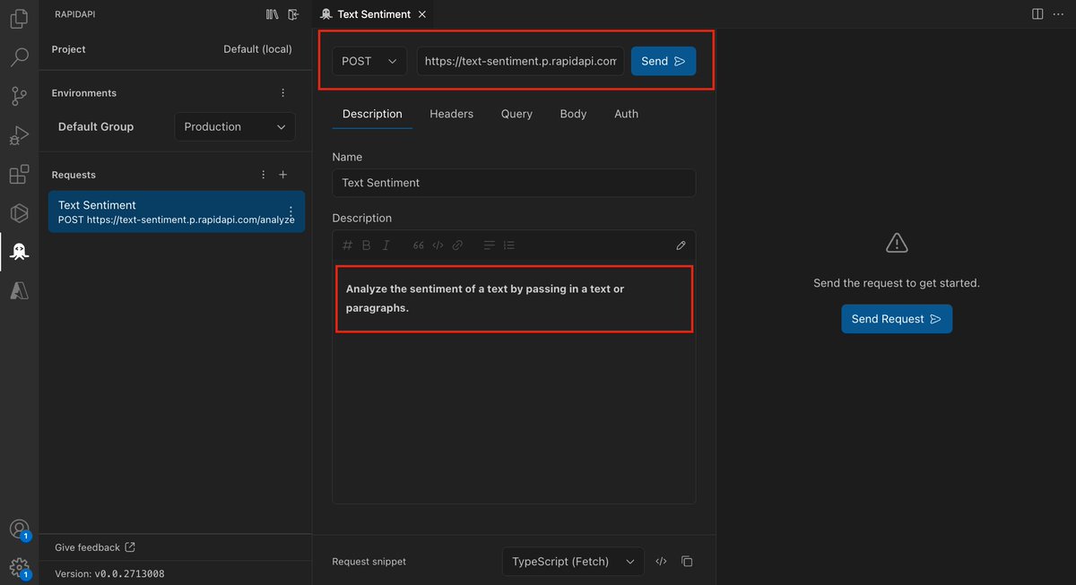Open the Production environment dropdown
This screenshot has height=585, width=1076.
234,126
